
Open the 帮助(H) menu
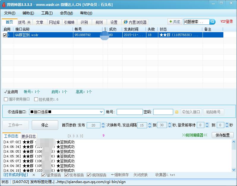tap(86, 13)
